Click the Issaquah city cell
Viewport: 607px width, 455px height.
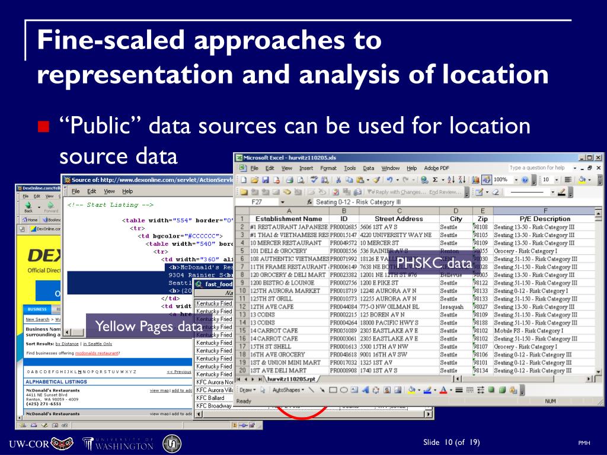tap(455, 307)
